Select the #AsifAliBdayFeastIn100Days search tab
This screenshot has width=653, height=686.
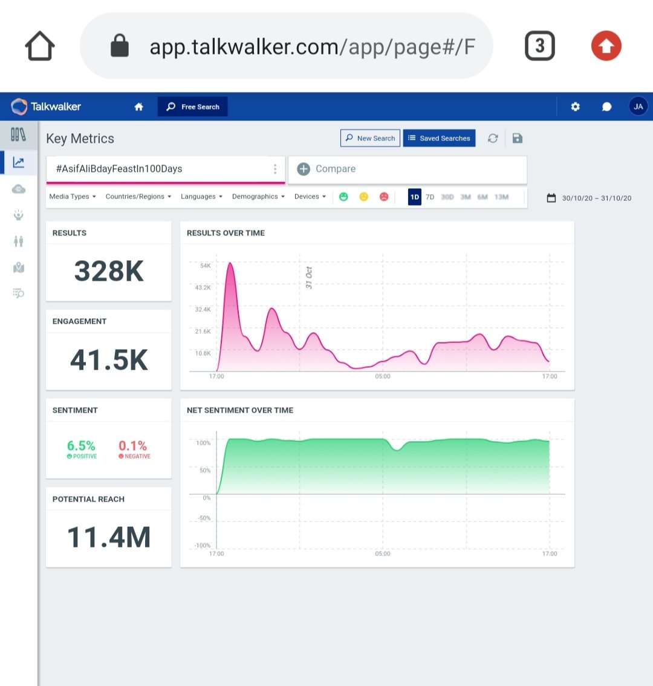pyautogui.click(x=165, y=169)
